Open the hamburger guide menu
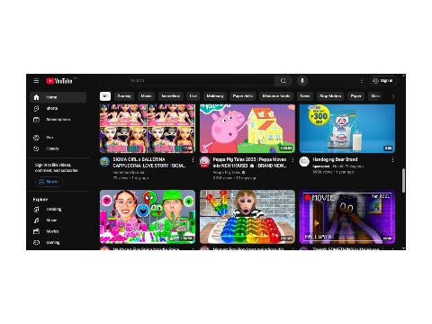This screenshot has width=432, height=324. tap(36, 81)
